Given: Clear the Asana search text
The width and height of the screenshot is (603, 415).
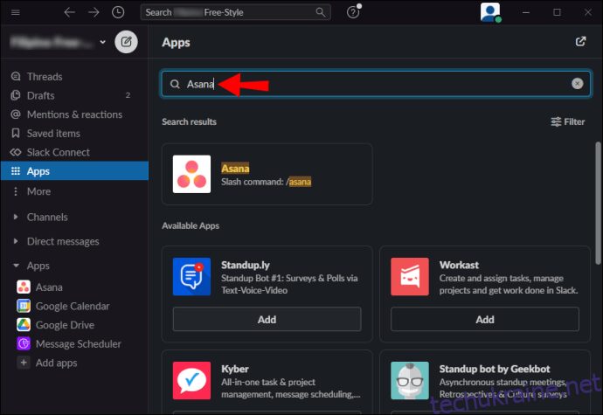Looking at the screenshot, I should (x=578, y=84).
